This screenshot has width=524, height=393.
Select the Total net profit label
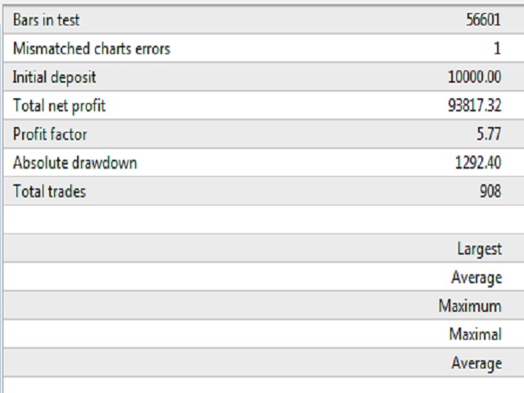pyautogui.click(x=59, y=106)
